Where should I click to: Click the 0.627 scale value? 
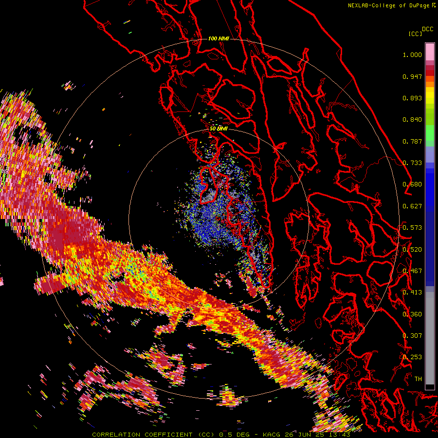[x=412, y=206]
